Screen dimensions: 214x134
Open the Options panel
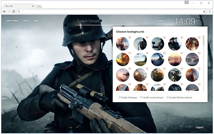(161, 21)
